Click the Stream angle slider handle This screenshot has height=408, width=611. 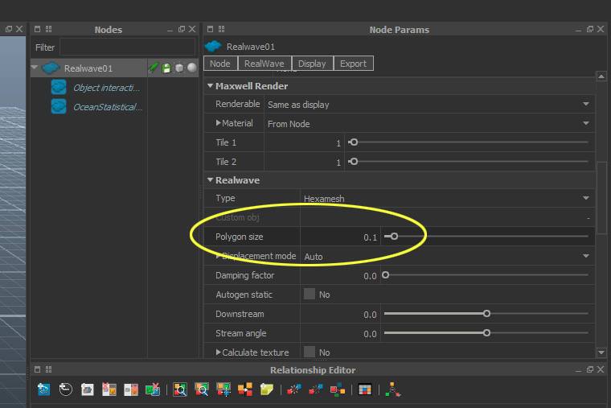(x=486, y=332)
